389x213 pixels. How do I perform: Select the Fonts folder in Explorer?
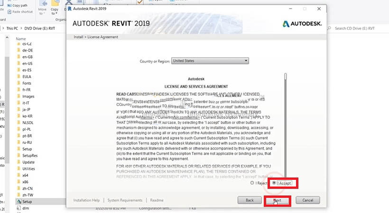click(27, 83)
